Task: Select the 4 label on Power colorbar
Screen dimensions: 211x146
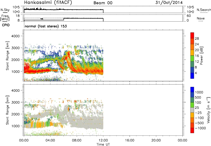Action: point(196,73)
